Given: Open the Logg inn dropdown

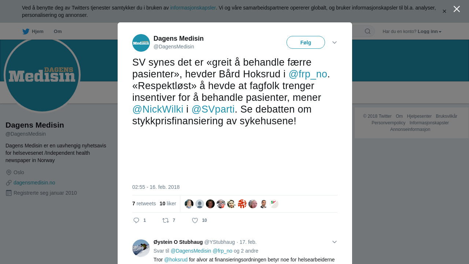Looking at the screenshot, I should 429,32.
